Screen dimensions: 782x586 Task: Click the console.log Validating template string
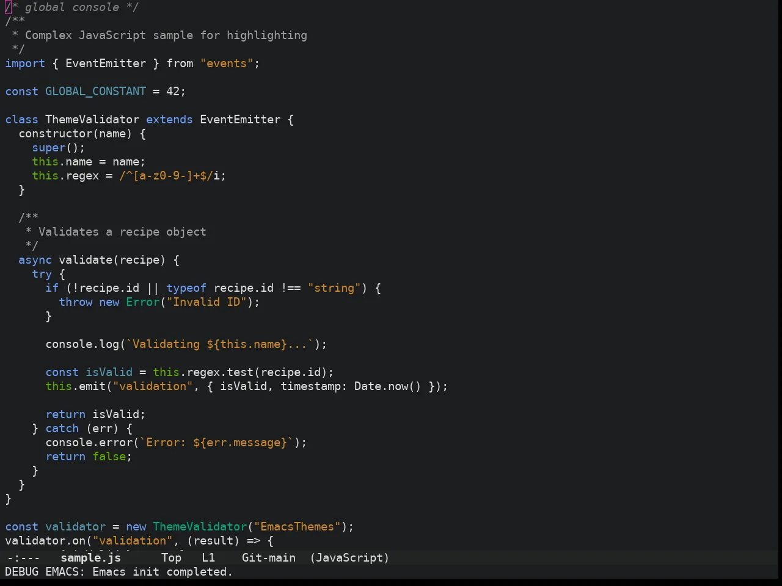pos(220,344)
